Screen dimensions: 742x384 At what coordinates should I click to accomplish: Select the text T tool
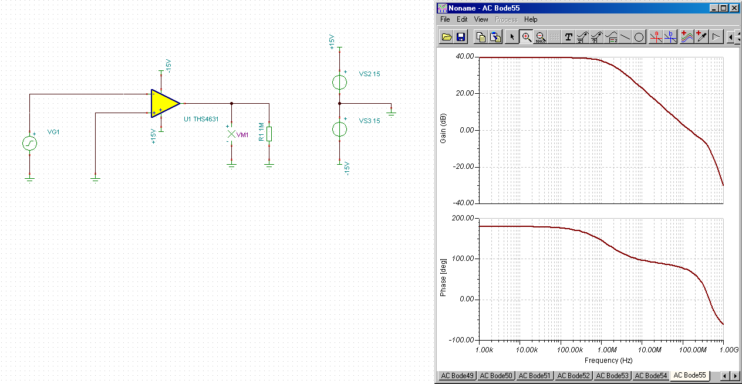coord(568,37)
